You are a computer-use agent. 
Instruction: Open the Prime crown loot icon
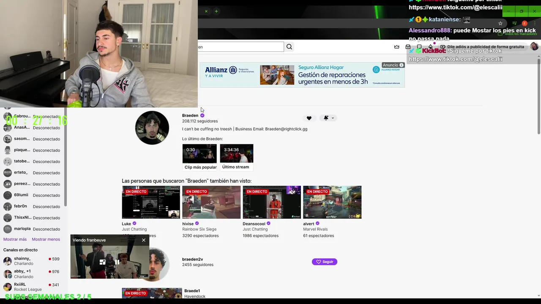click(x=396, y=47)
